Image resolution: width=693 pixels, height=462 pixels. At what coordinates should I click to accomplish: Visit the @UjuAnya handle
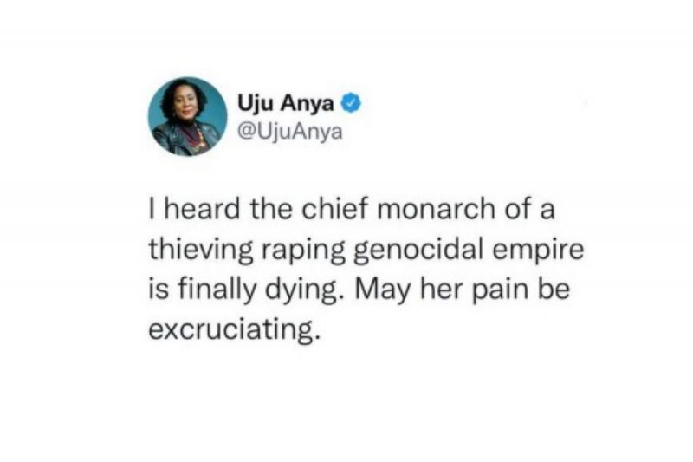tap(290, 131)
